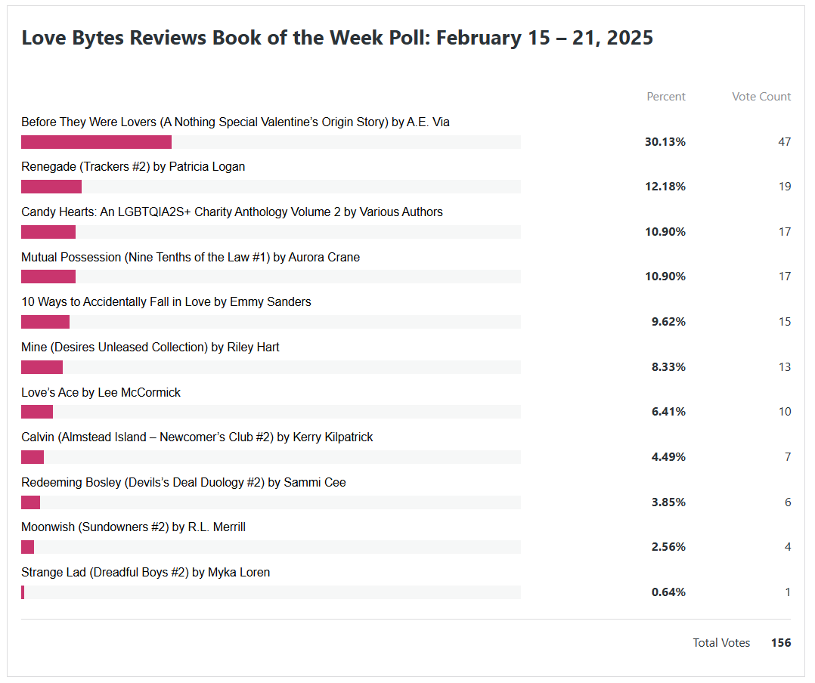Select Mutual Possession by Aurora Crane
Screen dimensions: 815x683
tap(191, 258)
